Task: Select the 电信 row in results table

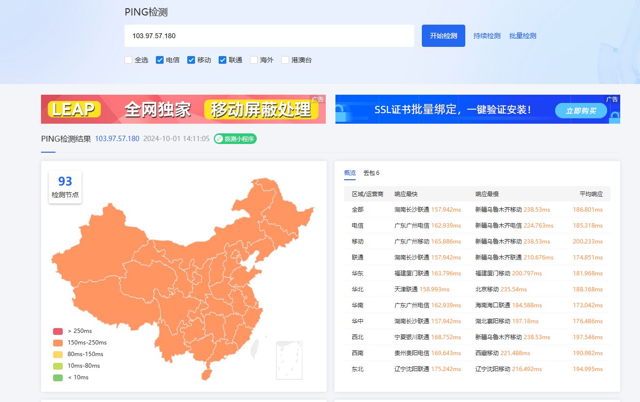Action: click(477, 226)
